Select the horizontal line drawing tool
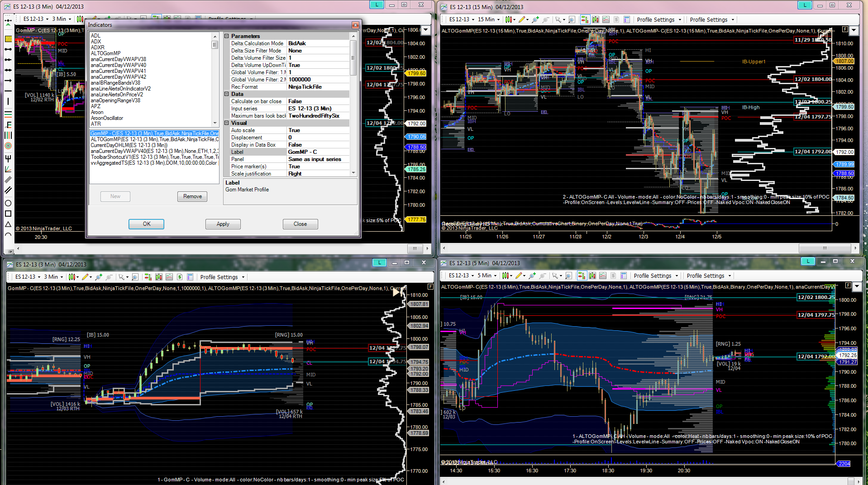868x485 pixels. (x=8, y=91)
